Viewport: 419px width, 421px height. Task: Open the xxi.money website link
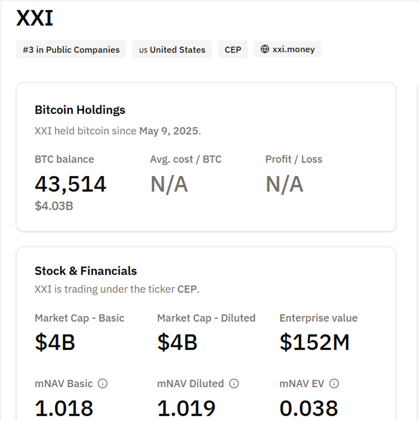point(287,49)
